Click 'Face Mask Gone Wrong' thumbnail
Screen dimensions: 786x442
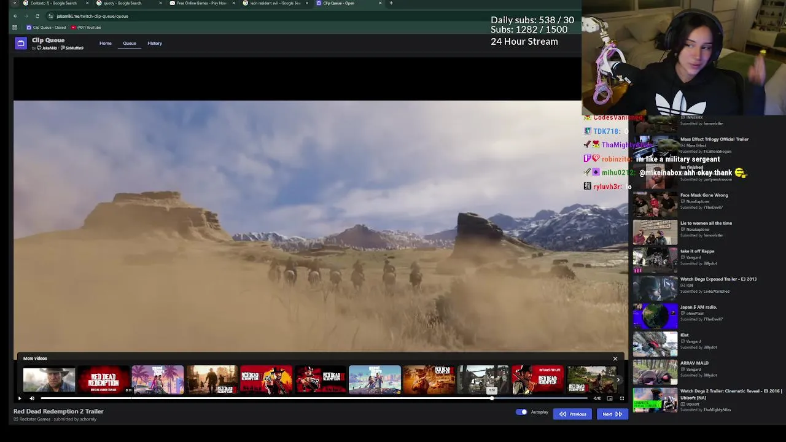(655, 203)
